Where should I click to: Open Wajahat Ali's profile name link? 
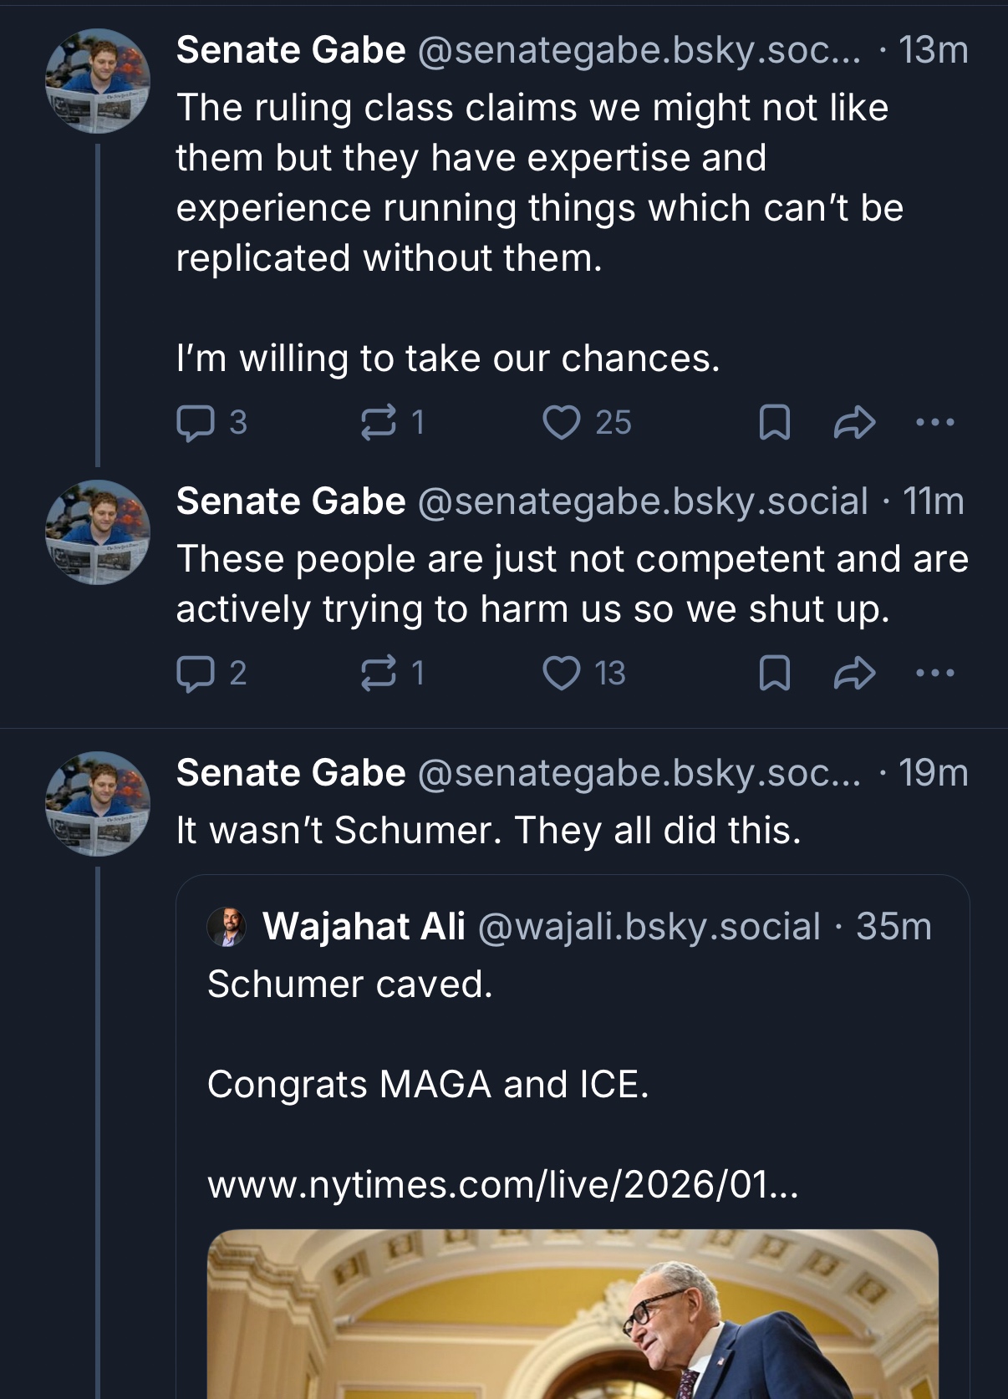pyautogui.click(x=364, y=927)
